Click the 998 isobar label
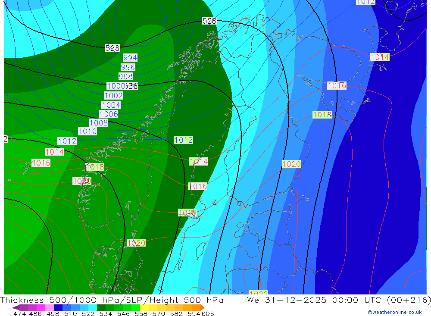Screen dimensions: 431x316 [x=126, y=76]
